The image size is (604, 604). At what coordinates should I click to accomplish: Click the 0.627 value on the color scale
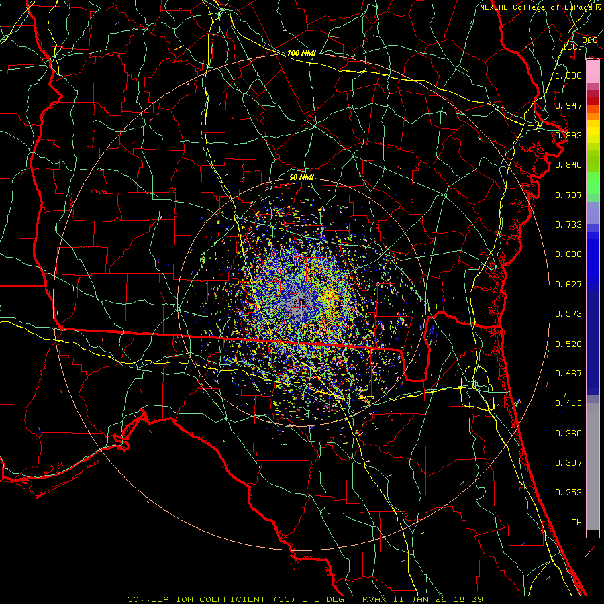coord(568,285)
